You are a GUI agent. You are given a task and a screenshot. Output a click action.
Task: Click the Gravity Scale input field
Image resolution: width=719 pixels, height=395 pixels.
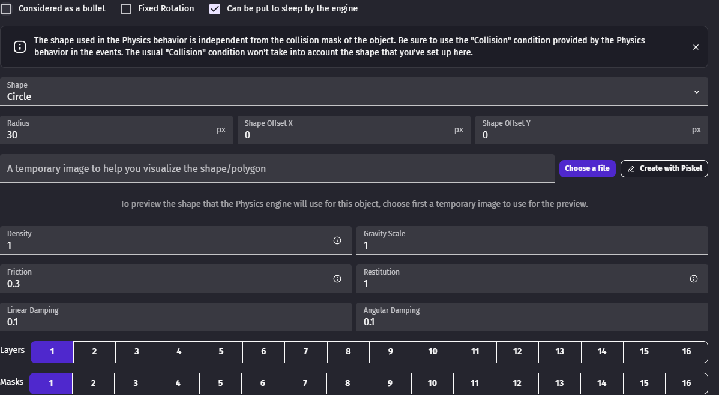pyautogui.click(x=528, y=245)
